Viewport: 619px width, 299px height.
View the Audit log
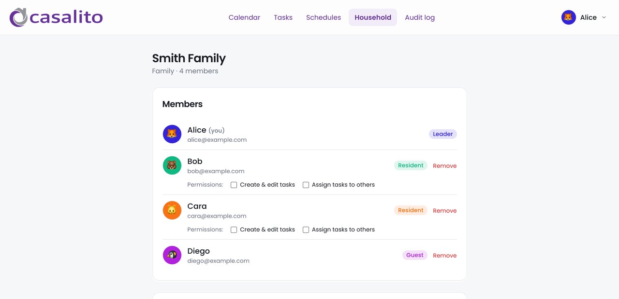point(420,17)
